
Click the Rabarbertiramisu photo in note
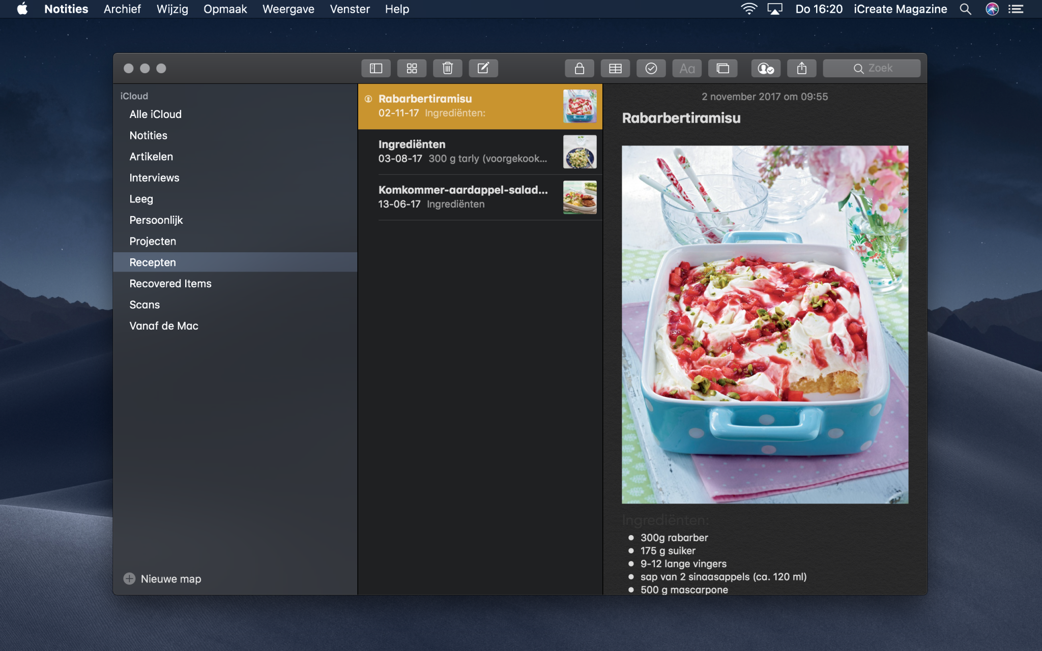pyautogui.click(x=765, y=324)
